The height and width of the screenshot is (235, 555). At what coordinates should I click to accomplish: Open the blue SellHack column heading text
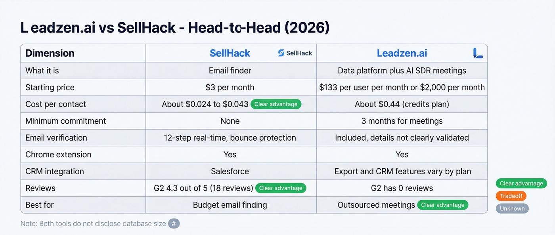230,53
